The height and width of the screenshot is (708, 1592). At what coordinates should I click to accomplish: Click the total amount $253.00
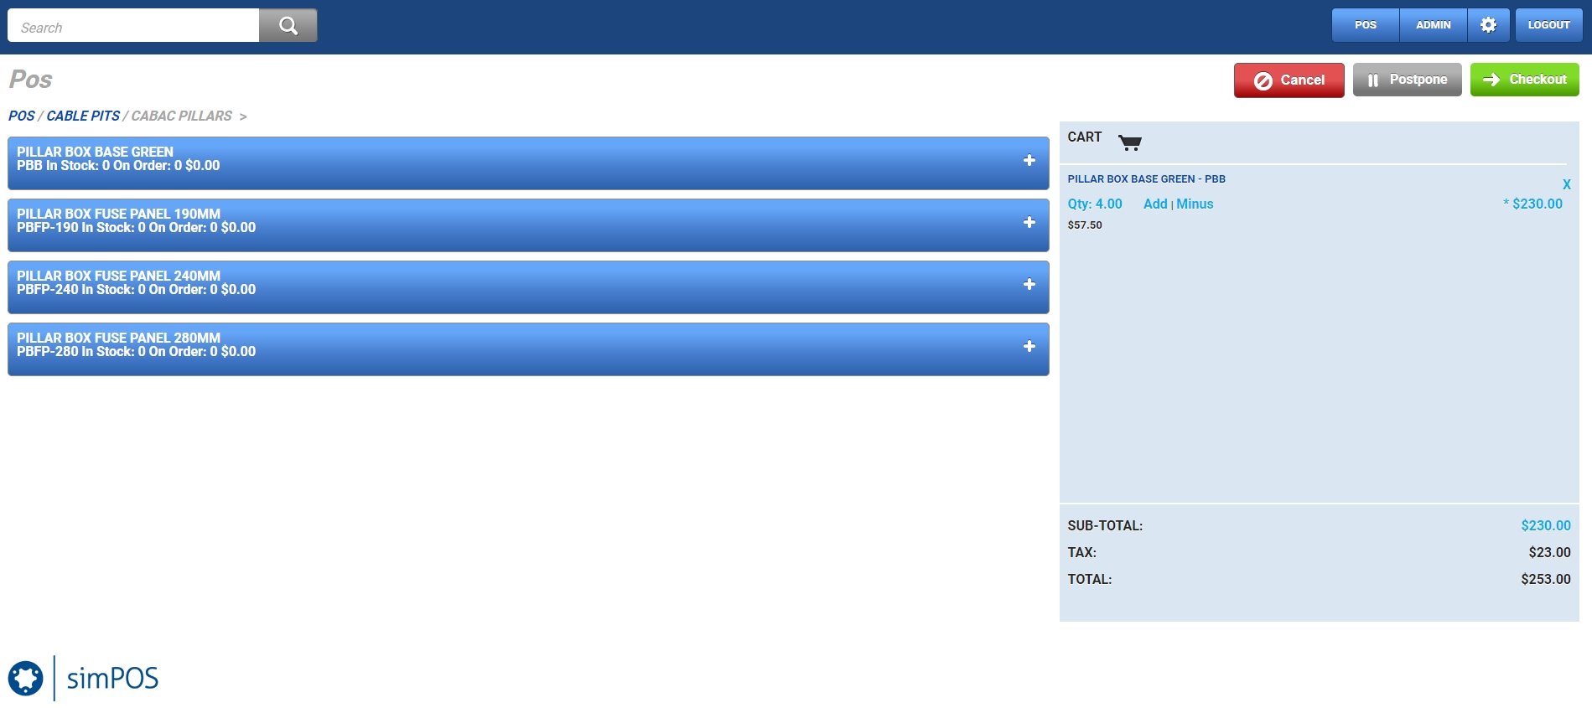tap(1546, 579)
